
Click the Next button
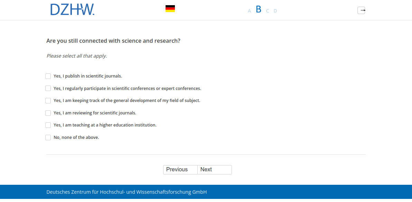click(214, 170)
